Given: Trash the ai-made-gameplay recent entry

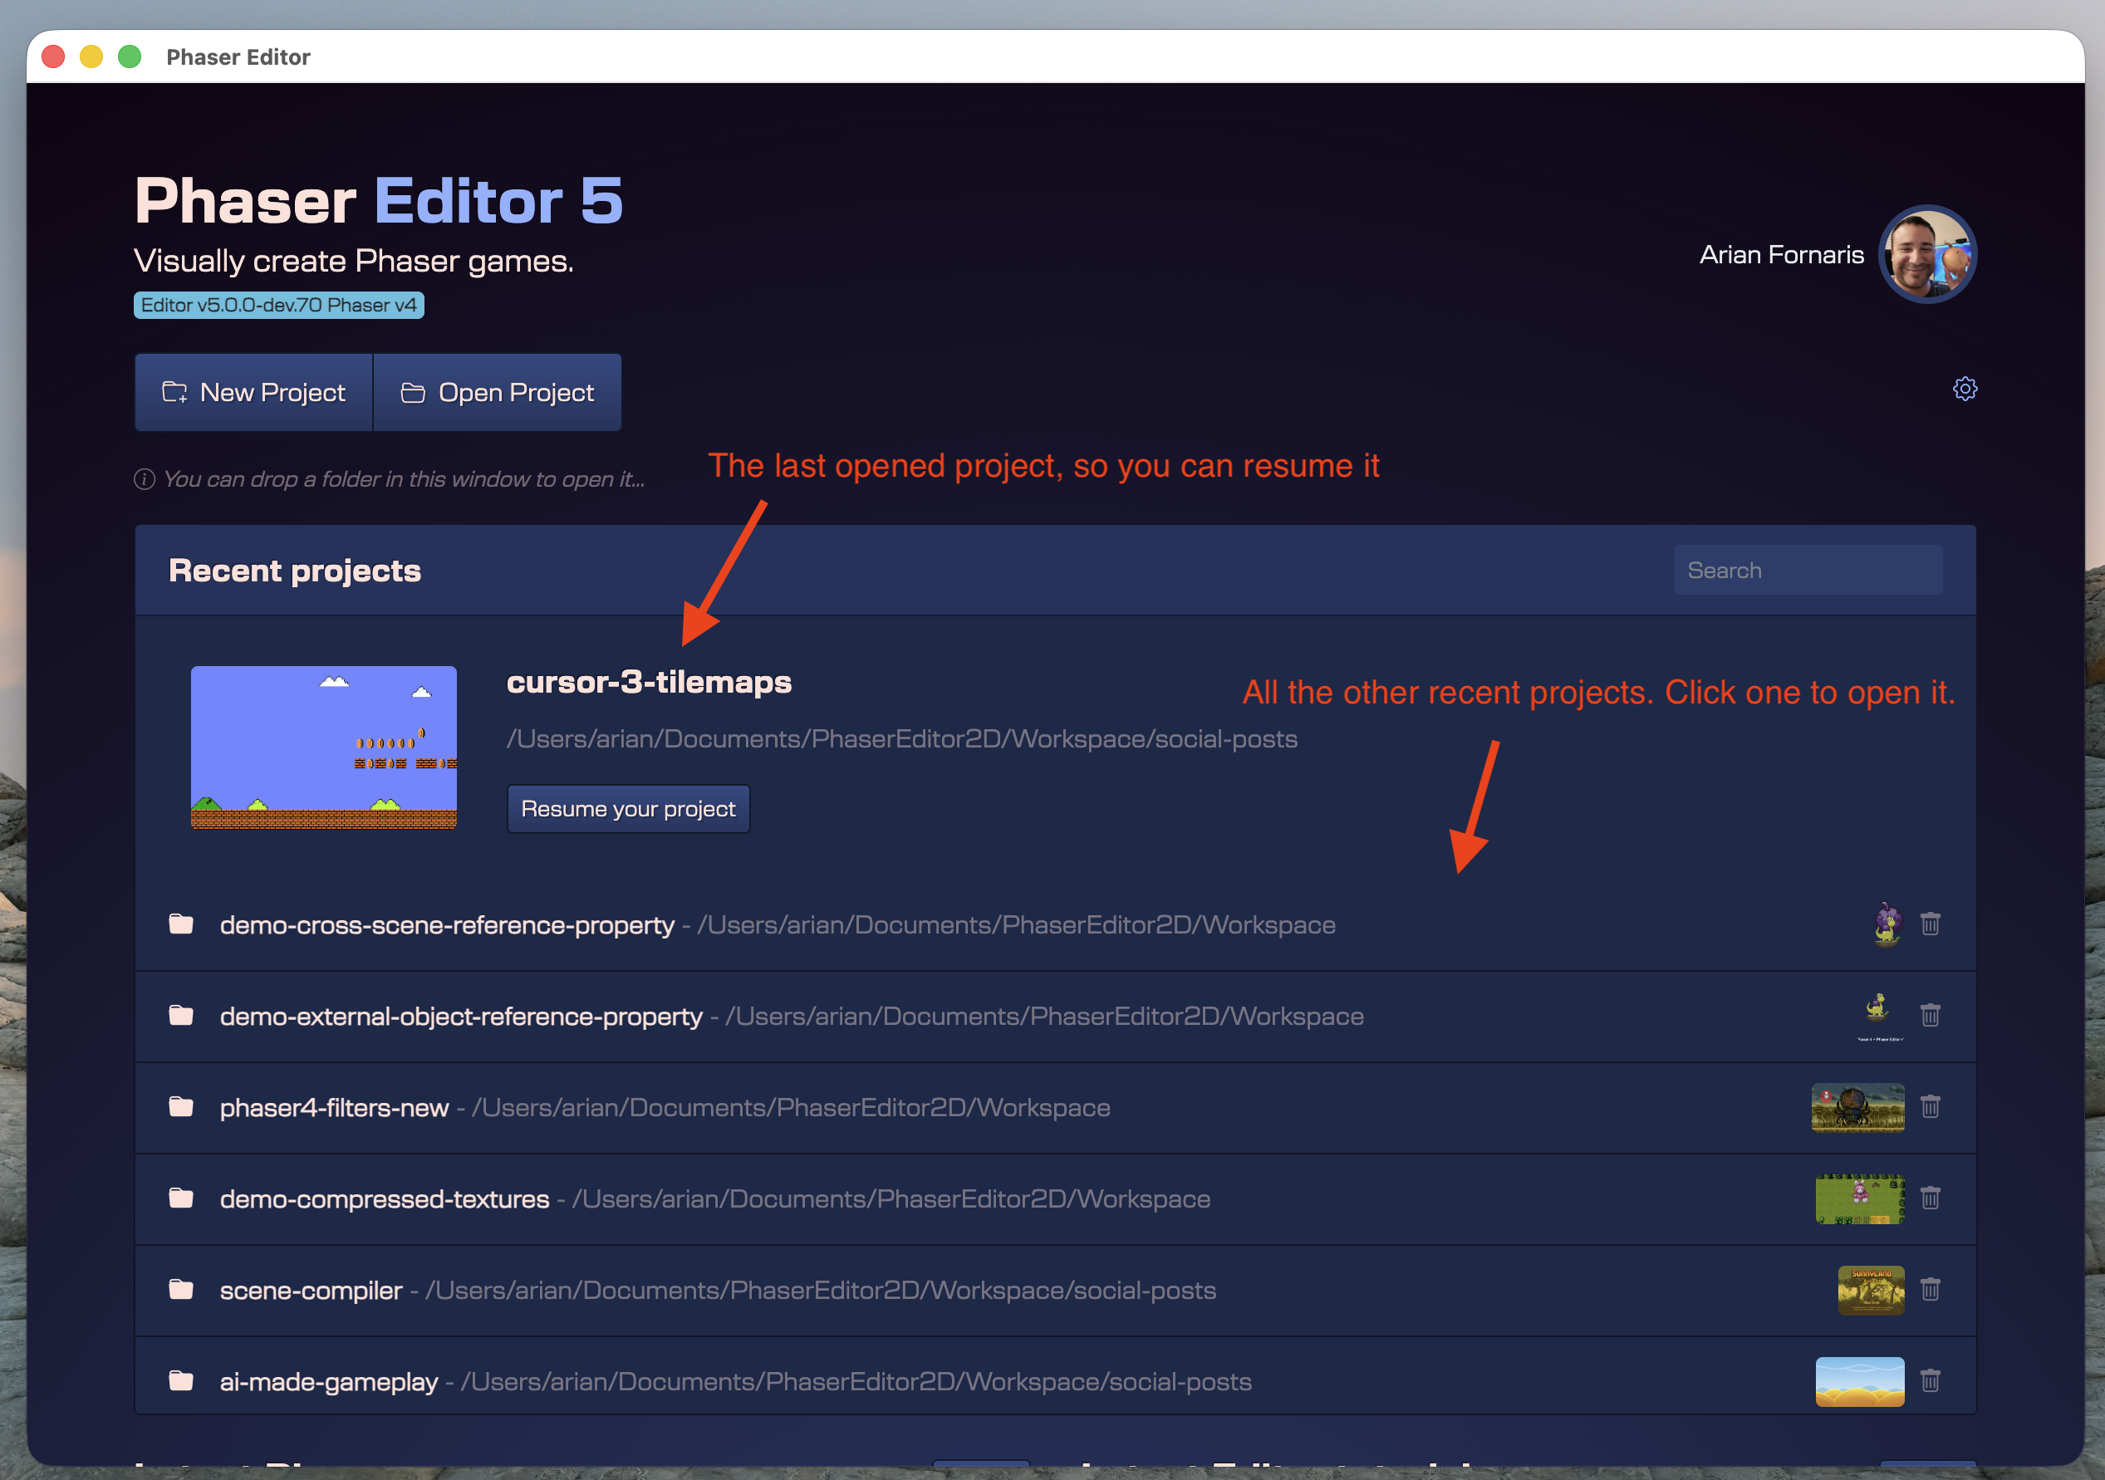Looking at the screenshot, I should (1931, 1380).
